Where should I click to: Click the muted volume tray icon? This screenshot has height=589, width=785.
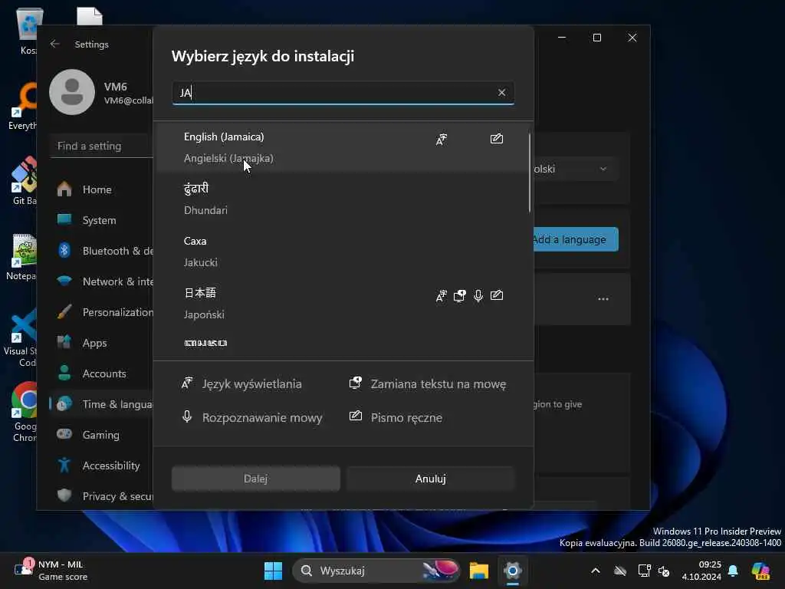point(664,571)
